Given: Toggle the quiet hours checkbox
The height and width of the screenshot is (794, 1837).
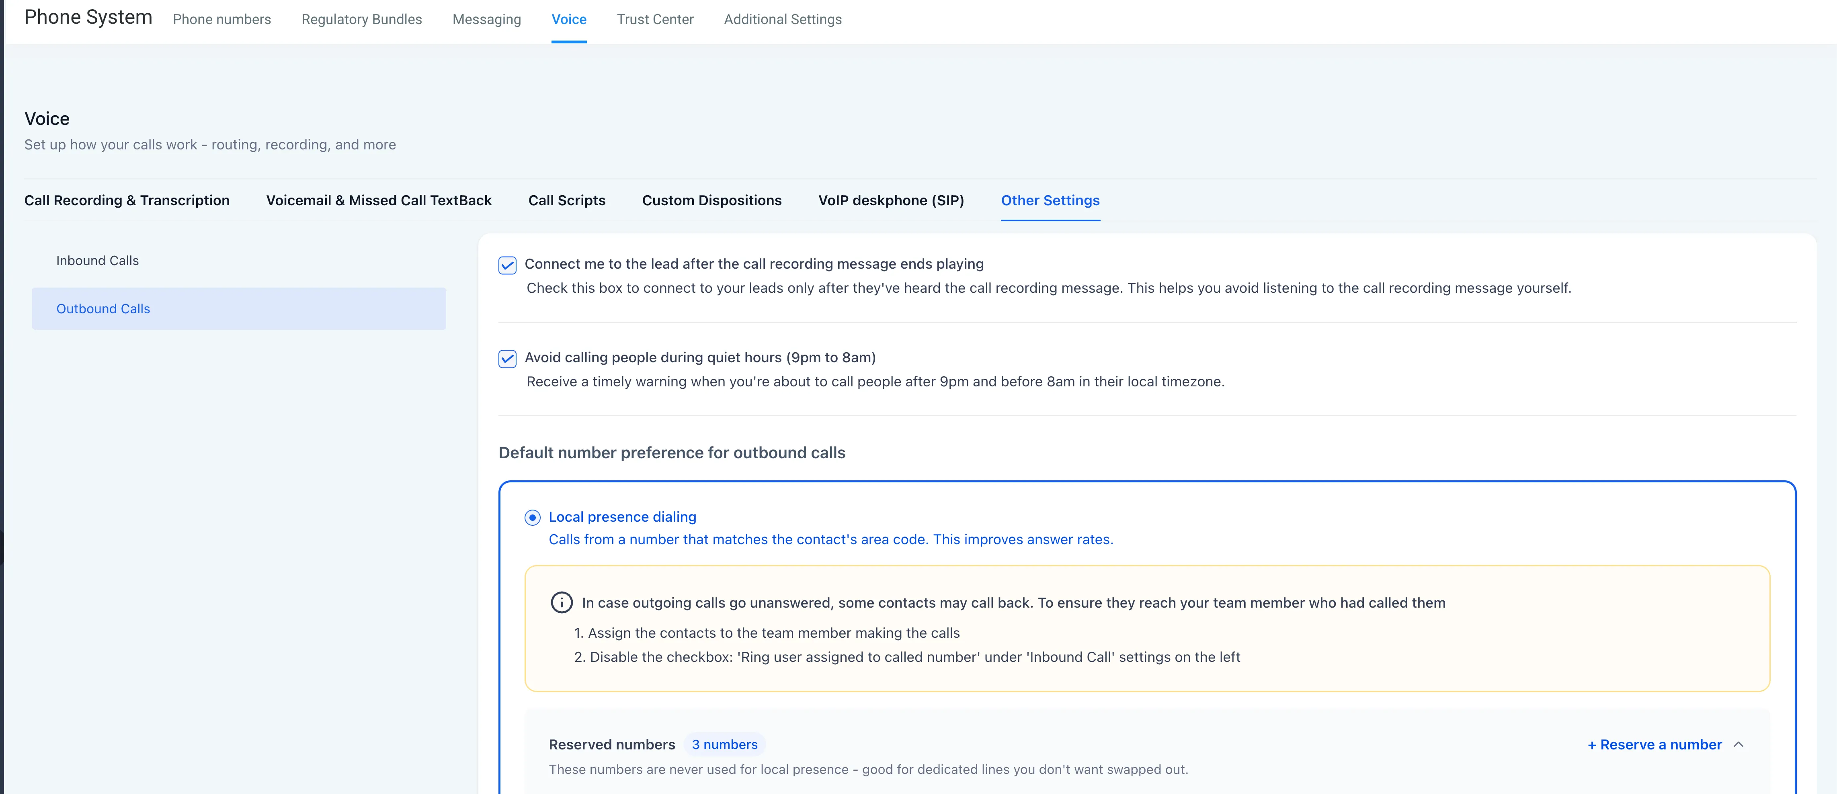Looking at the screenshot, I should click(507, 359).
